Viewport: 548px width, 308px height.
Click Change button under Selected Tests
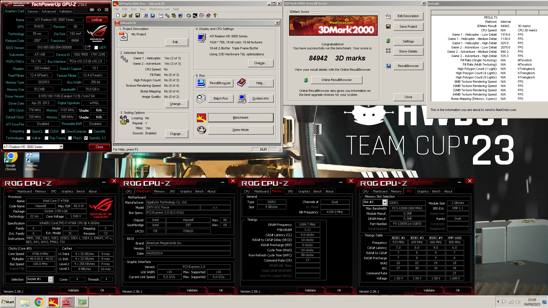point(177,104)
